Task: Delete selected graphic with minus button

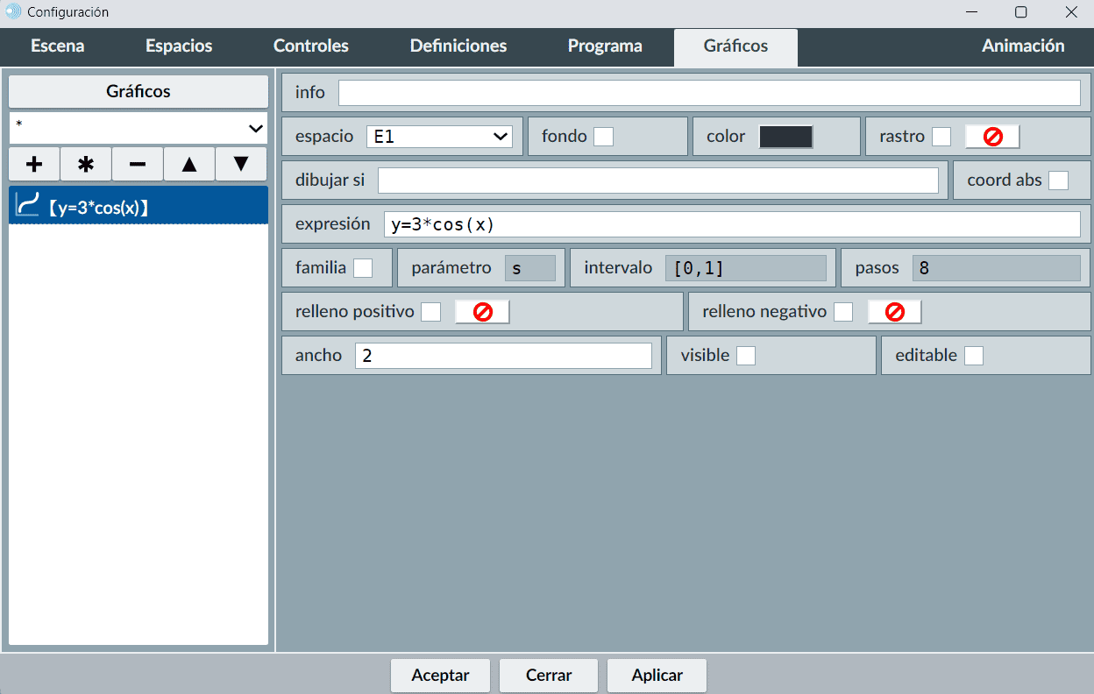Action: pyautogui.click(x=138, y=164)
